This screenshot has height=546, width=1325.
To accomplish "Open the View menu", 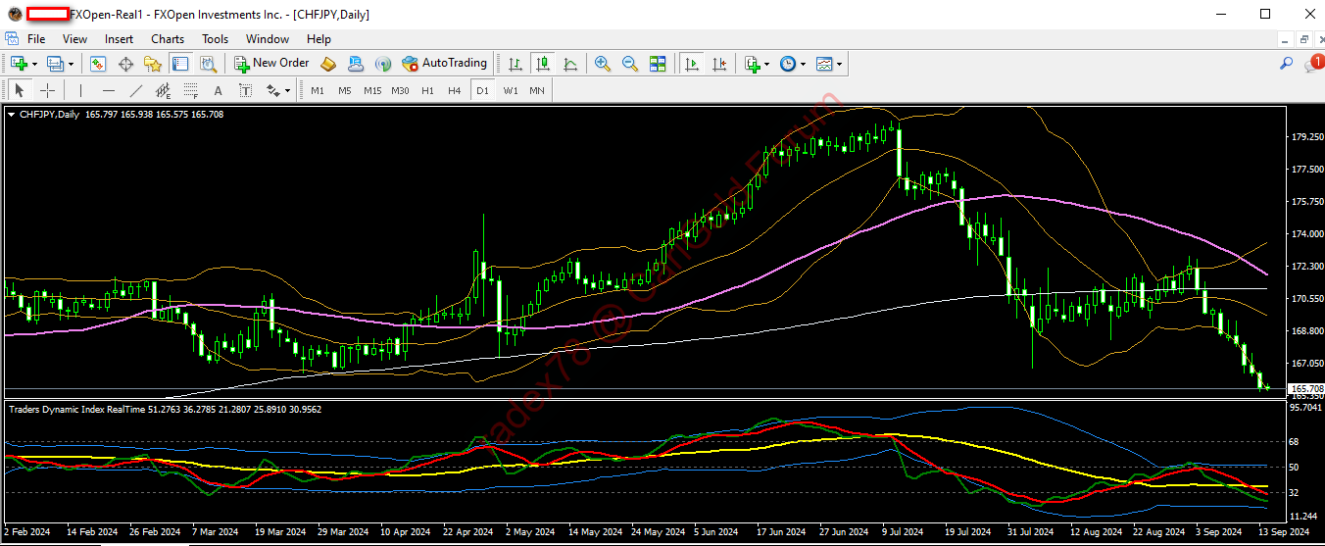I will (x=75, y=39).
